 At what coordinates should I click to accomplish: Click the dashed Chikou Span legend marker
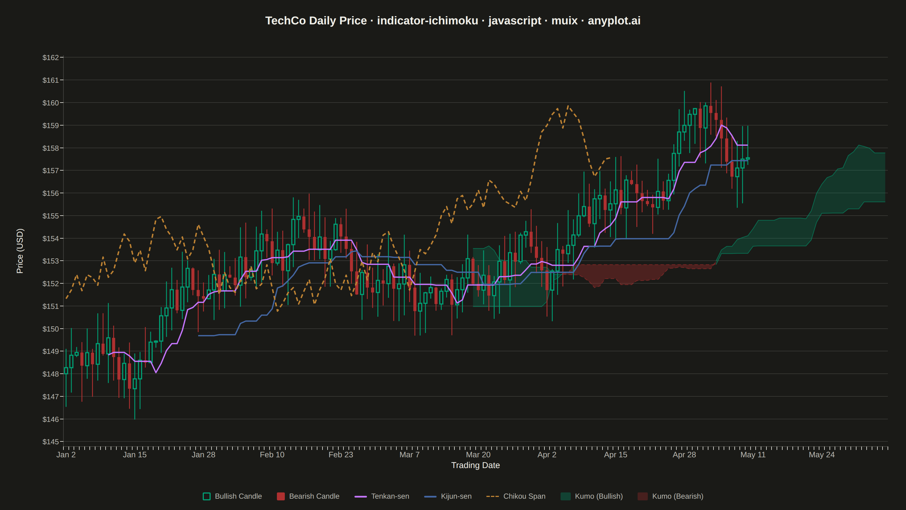[x=492, y=496]
